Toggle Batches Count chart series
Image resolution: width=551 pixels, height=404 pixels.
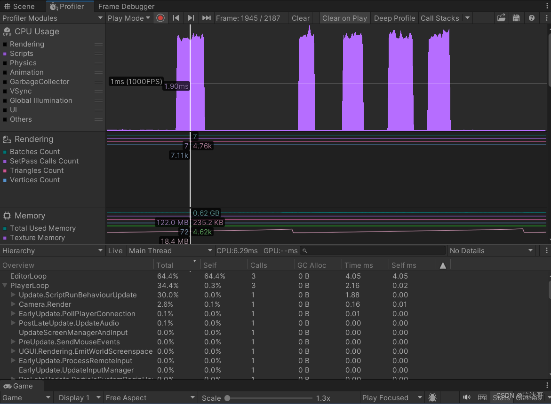click(x=5, y=152)
